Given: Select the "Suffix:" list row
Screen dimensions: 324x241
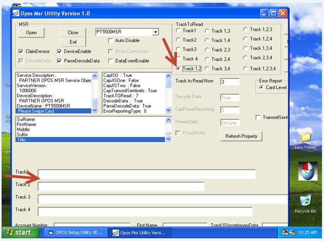Looking at the screenshot, I should coord(91,135).
